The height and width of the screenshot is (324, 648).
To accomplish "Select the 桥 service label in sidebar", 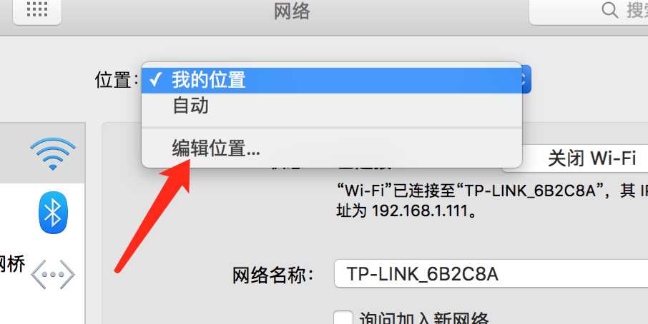I will (12, 264).
